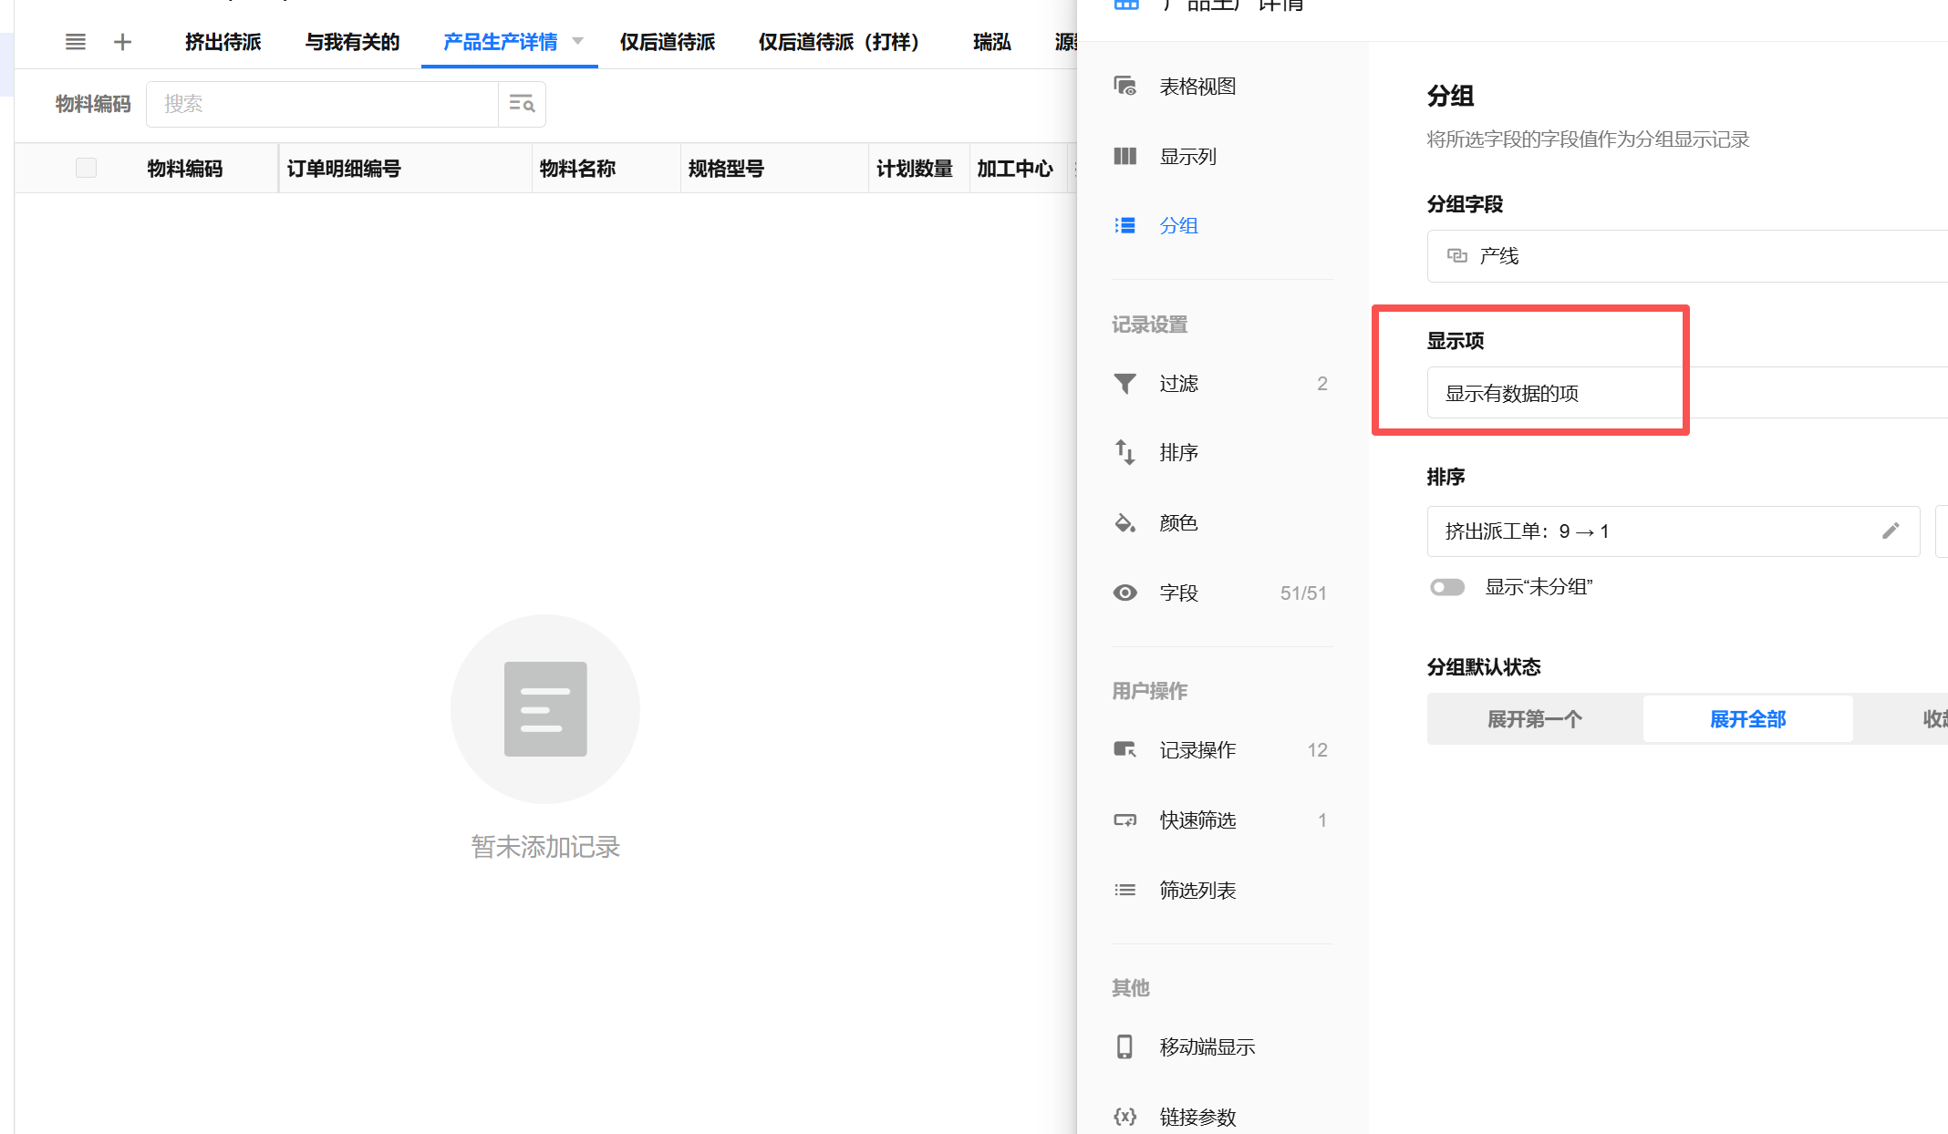1948x1134 pixels.
Task: Expand the 产品生产详情 tab dropdown arrow
Action: 578,41
